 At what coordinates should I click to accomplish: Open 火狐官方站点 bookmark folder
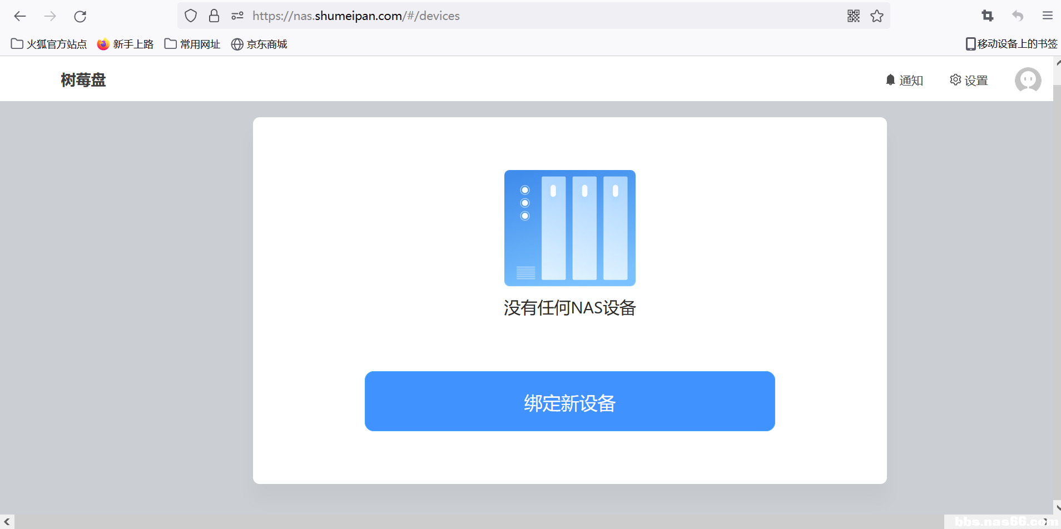49,44
